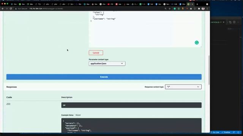Open VS Code editor More Actions
Viewport: 243px width, 136px height.
pyautogui.click(x=238, y=22)
